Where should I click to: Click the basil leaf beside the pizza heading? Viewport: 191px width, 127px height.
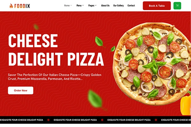tap(100, 42)
